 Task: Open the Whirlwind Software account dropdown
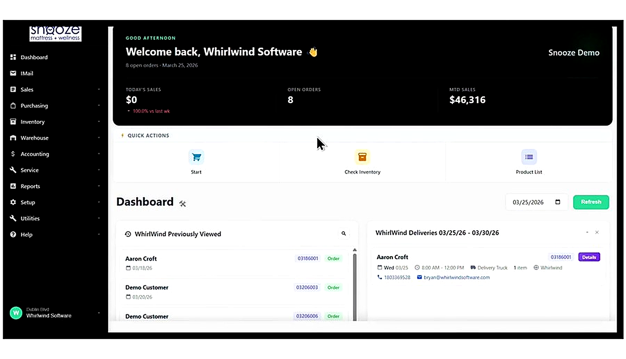point(99,313)
